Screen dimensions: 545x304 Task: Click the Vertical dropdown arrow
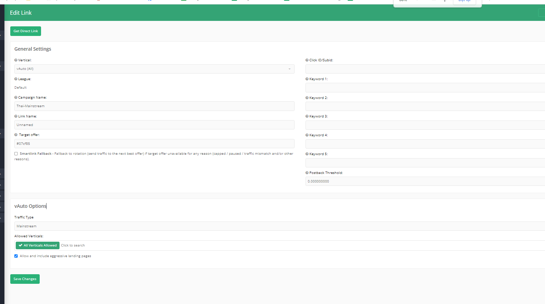pyautogui.click(x=289, y=69)
